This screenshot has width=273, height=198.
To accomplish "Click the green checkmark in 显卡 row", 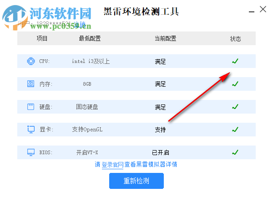I will pyautogui.click(x=235, y=130).
